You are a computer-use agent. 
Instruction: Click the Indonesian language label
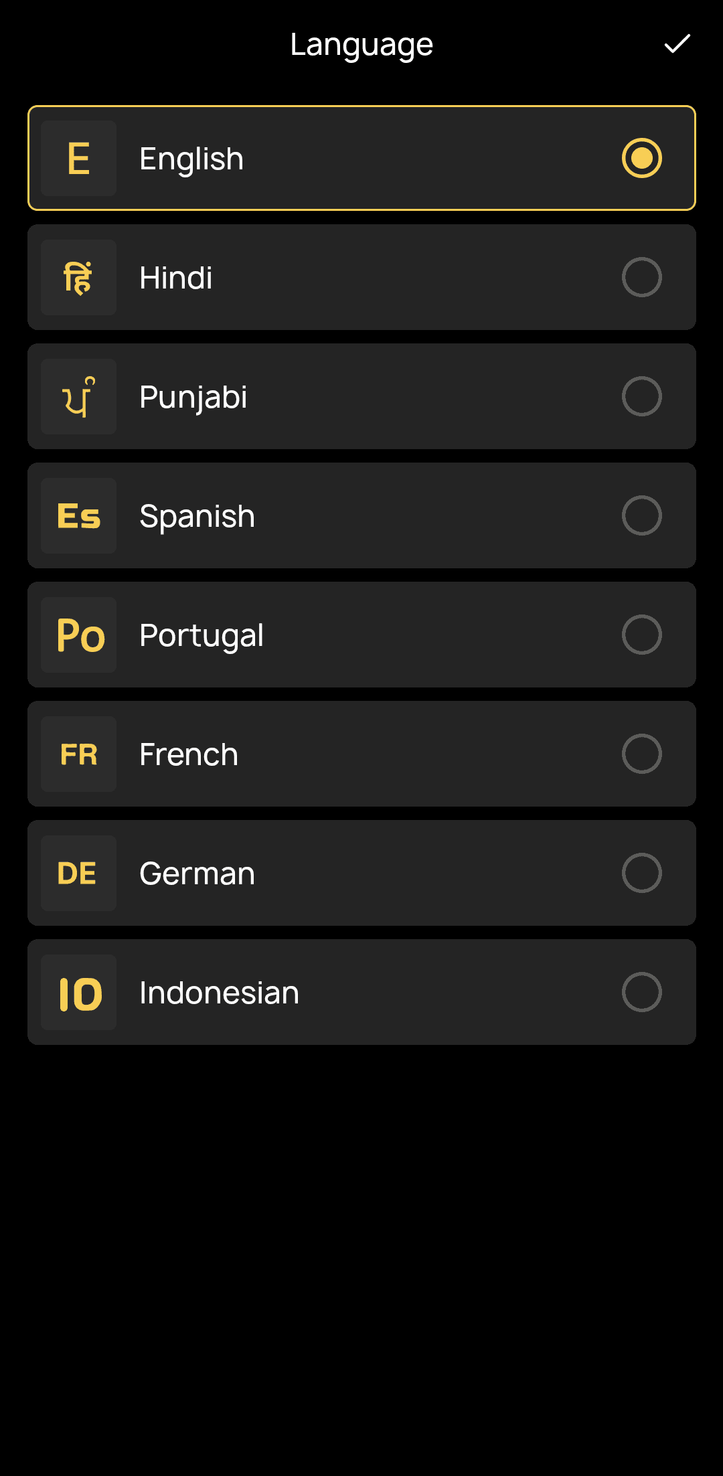pyautogui.click(x=219, y=993)
